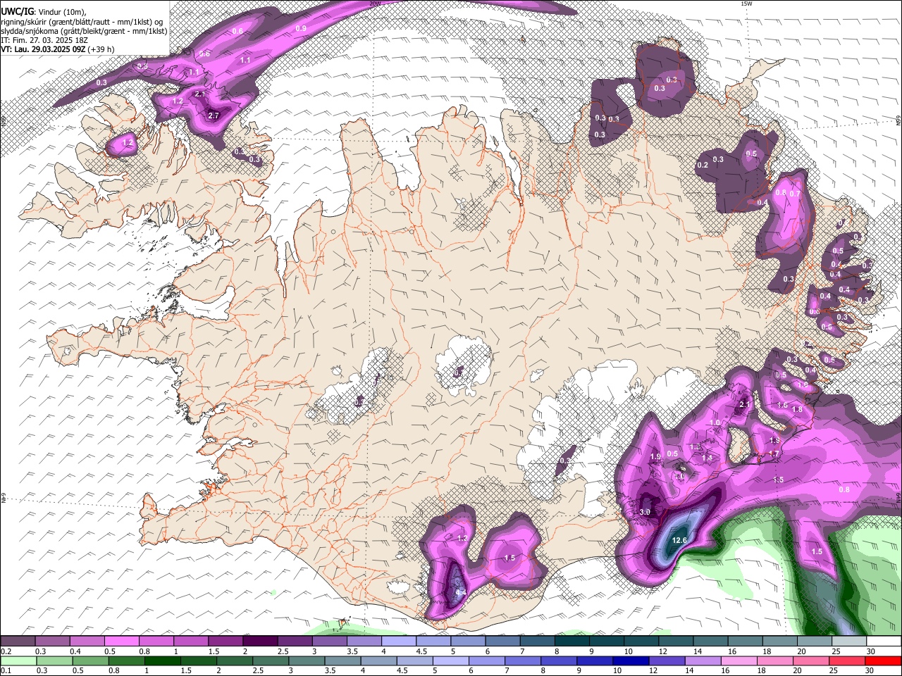This screenshot has height=676, width=902.
Task: Pick the dark purple upper swatch at 2
Action: pos(260,641)
